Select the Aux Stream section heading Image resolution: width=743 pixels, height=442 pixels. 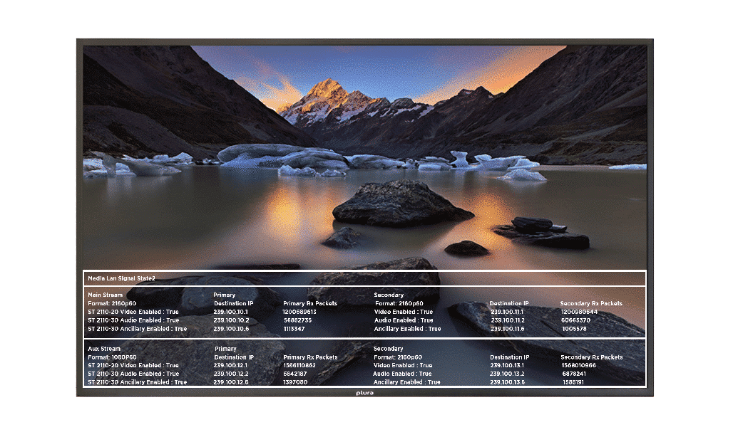104,349
